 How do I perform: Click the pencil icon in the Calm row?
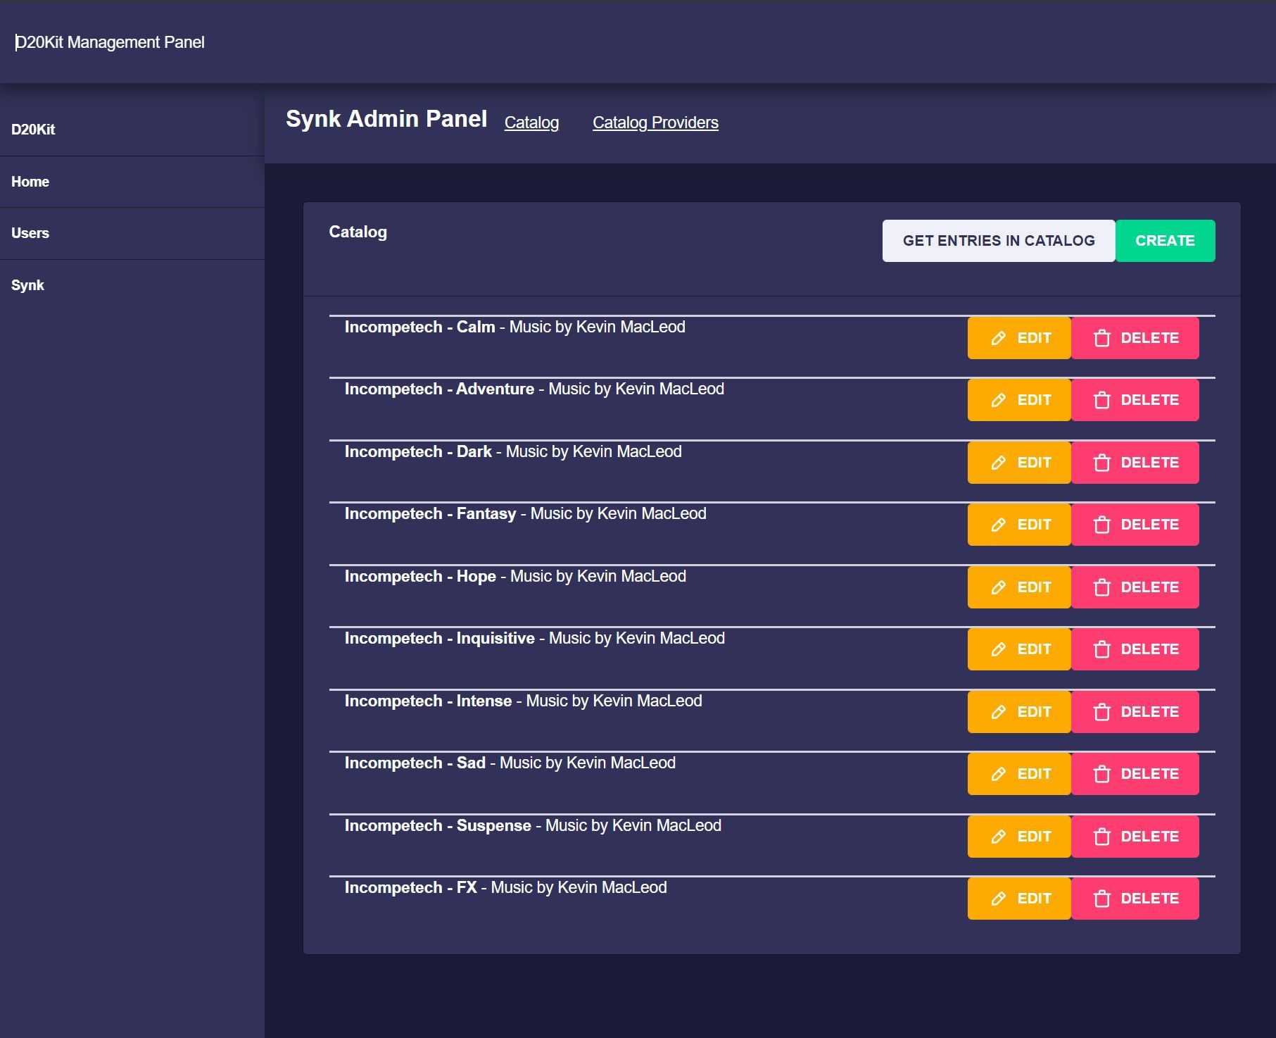[998, 339]
